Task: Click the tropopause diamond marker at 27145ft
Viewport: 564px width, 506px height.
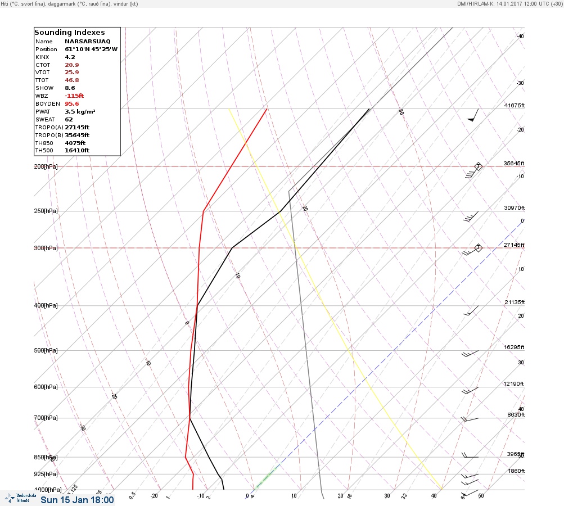Action: [478, 247]
